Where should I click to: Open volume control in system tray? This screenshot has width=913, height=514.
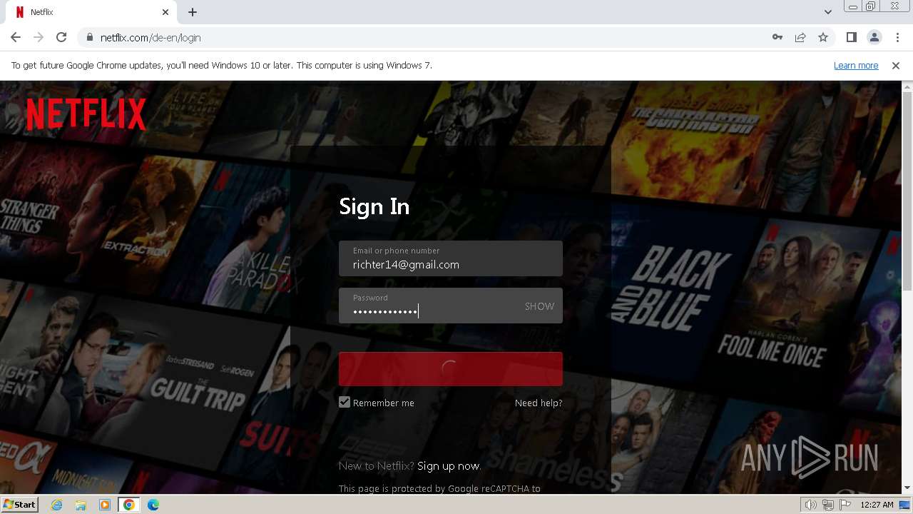coord(810,505)
